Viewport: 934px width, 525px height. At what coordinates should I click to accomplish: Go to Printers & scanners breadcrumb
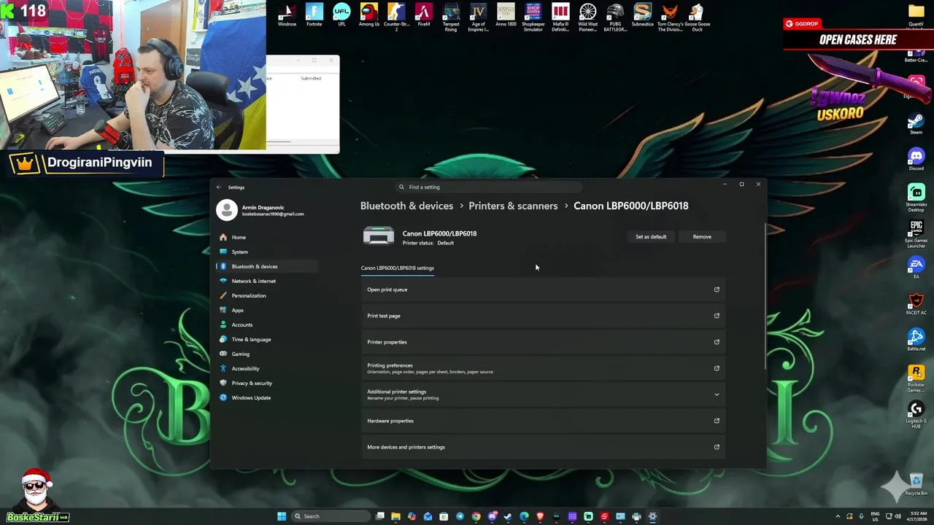click(513, 206)
